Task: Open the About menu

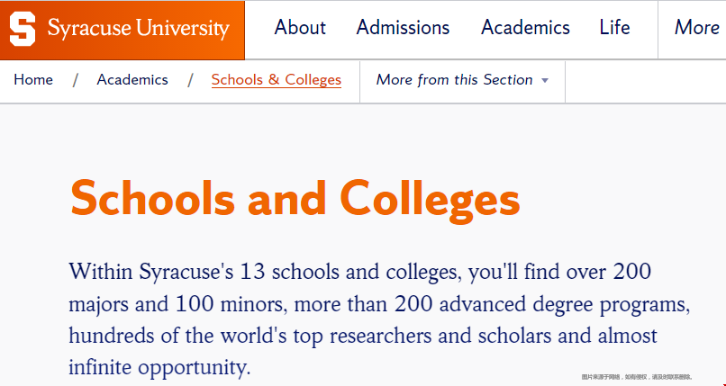Action: [x=300, y=28]
